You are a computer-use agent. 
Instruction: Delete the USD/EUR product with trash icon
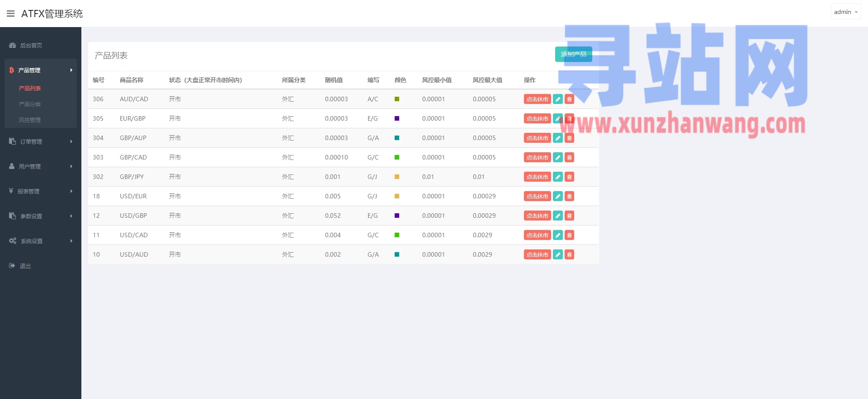click(x=569, y=196)
